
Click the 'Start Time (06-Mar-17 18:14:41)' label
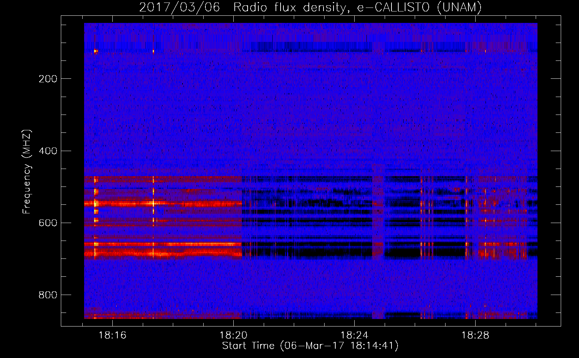(310, 346)
